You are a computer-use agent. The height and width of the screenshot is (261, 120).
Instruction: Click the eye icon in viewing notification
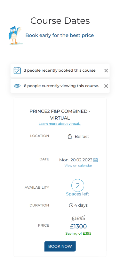[x=17, y=86]
